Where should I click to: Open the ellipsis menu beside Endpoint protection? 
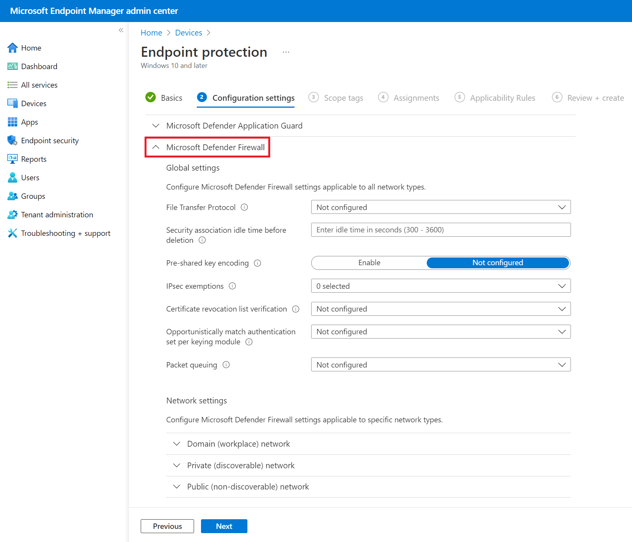(286, 52)
